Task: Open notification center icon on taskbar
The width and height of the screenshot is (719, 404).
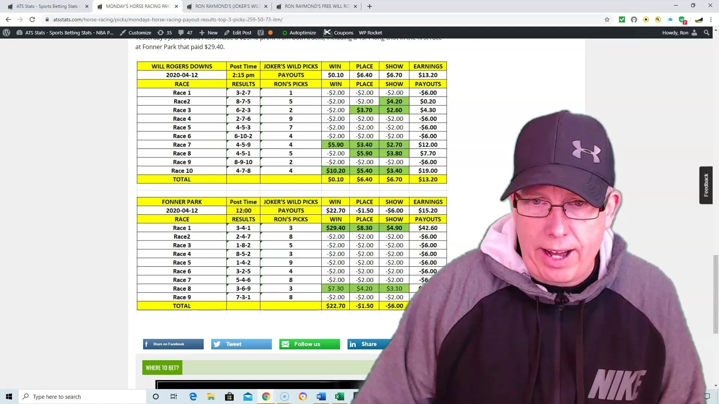Action: coord(707,397)
